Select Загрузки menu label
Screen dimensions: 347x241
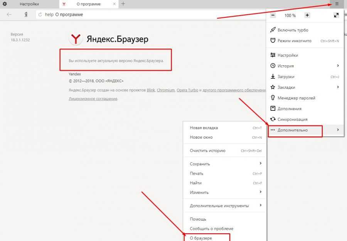pyautogui.click(x=286, y=77)
